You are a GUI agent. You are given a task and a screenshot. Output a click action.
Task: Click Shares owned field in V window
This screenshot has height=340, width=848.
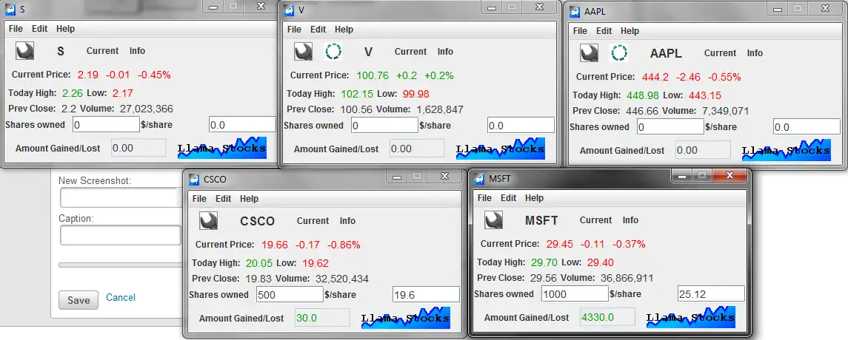(384, 125)
